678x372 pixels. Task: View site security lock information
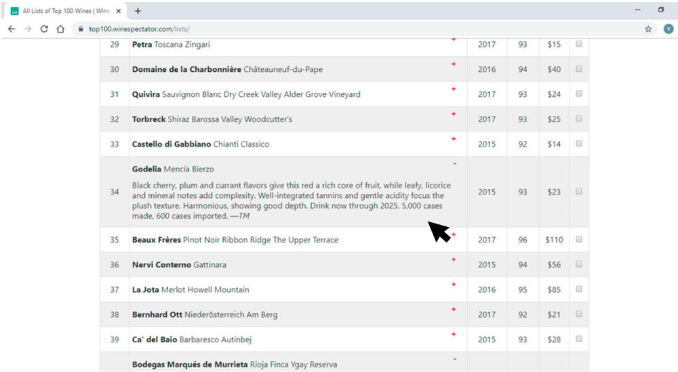click(81, 29)
